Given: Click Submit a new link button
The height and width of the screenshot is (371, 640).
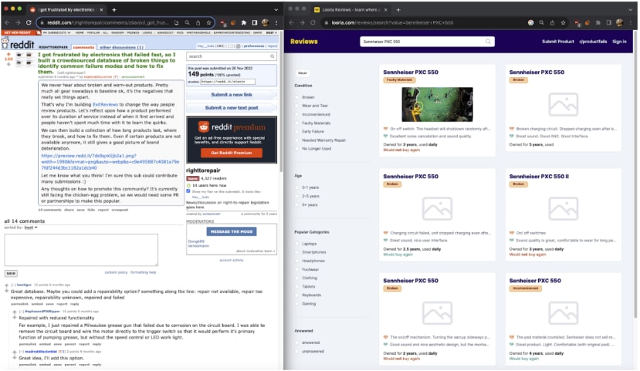Looking at the screenshot, I should click(232, 95).
